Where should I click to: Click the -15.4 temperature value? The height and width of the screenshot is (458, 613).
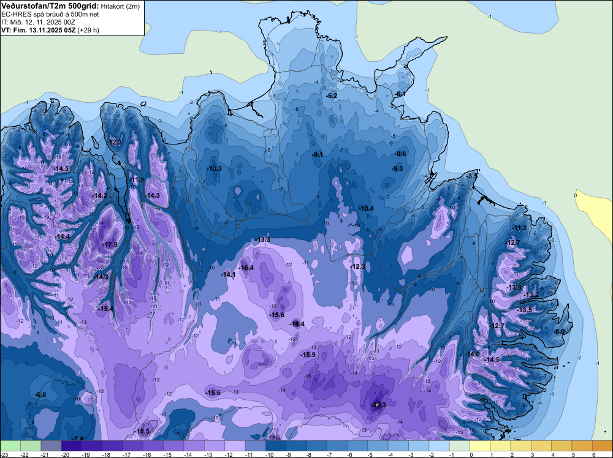105,309
